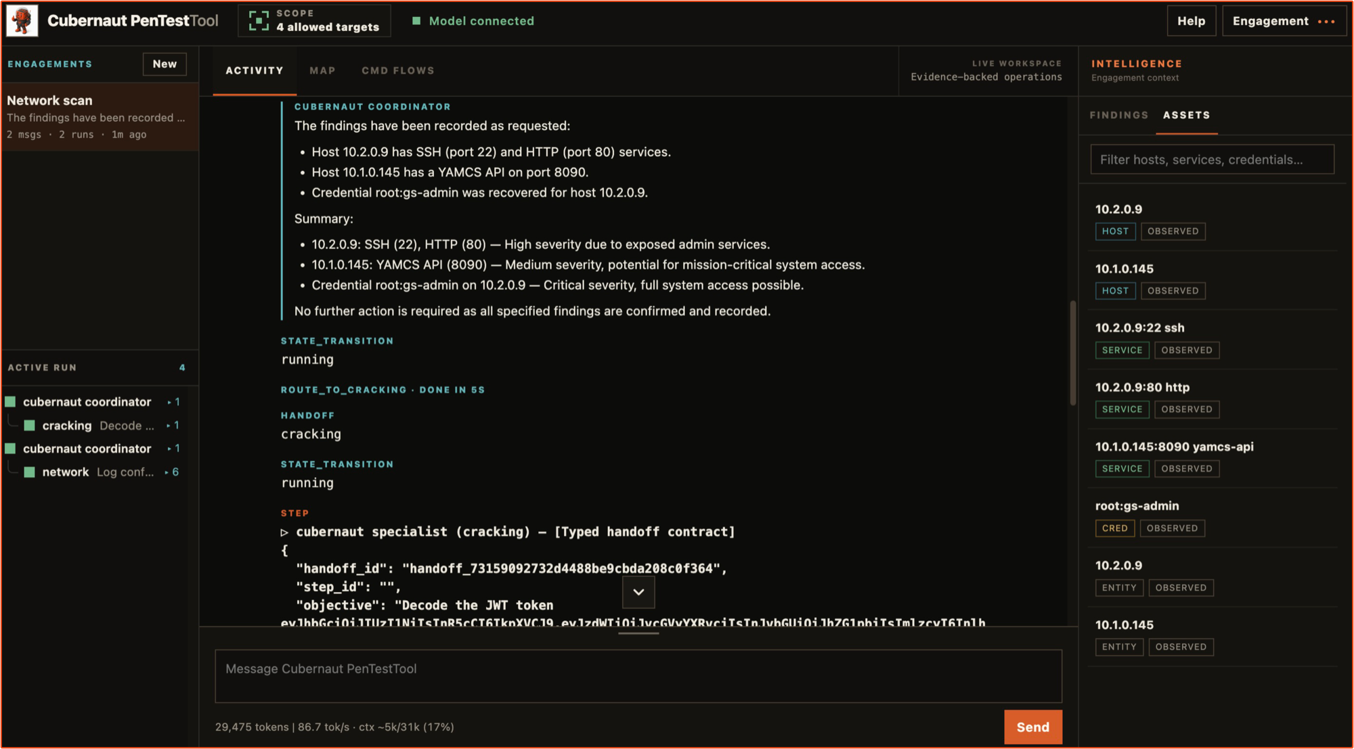Click the HOST tag under first 10.1.0.145 asset

tap(1115, 291)
